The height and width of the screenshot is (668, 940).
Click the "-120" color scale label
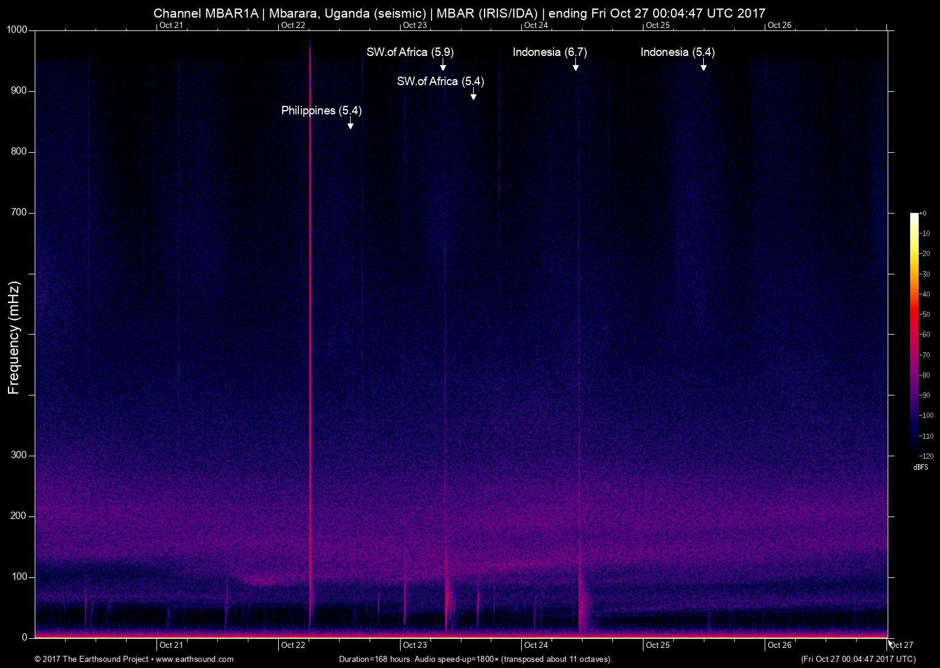tap(926, 456)
